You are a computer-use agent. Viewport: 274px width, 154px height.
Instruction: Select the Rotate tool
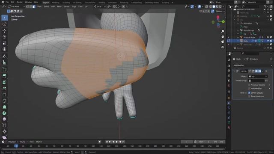click(x=4, y=37)
